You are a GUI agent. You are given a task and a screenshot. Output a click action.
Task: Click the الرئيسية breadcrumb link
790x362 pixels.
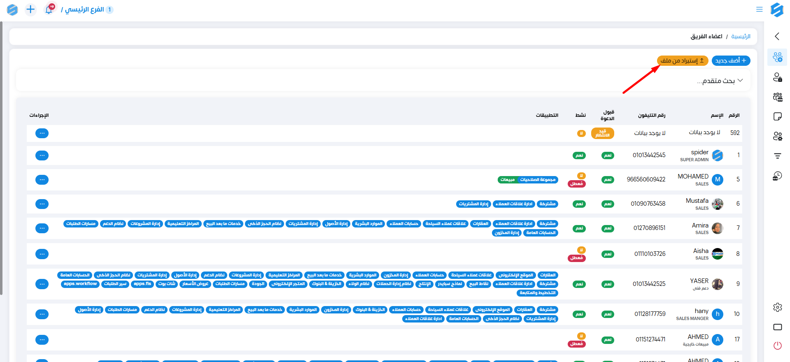click(x=741, y=37)
